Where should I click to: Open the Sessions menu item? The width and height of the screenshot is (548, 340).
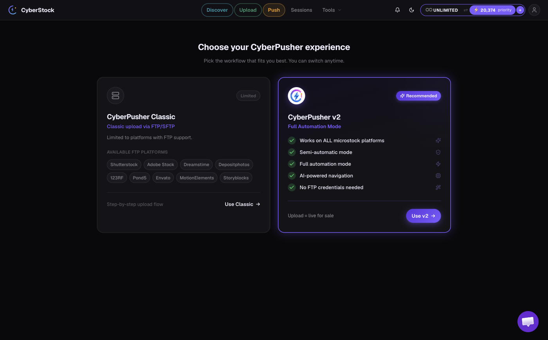(x=301, y=10)
